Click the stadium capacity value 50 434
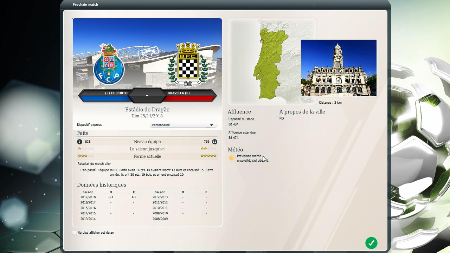 point(233,124)
